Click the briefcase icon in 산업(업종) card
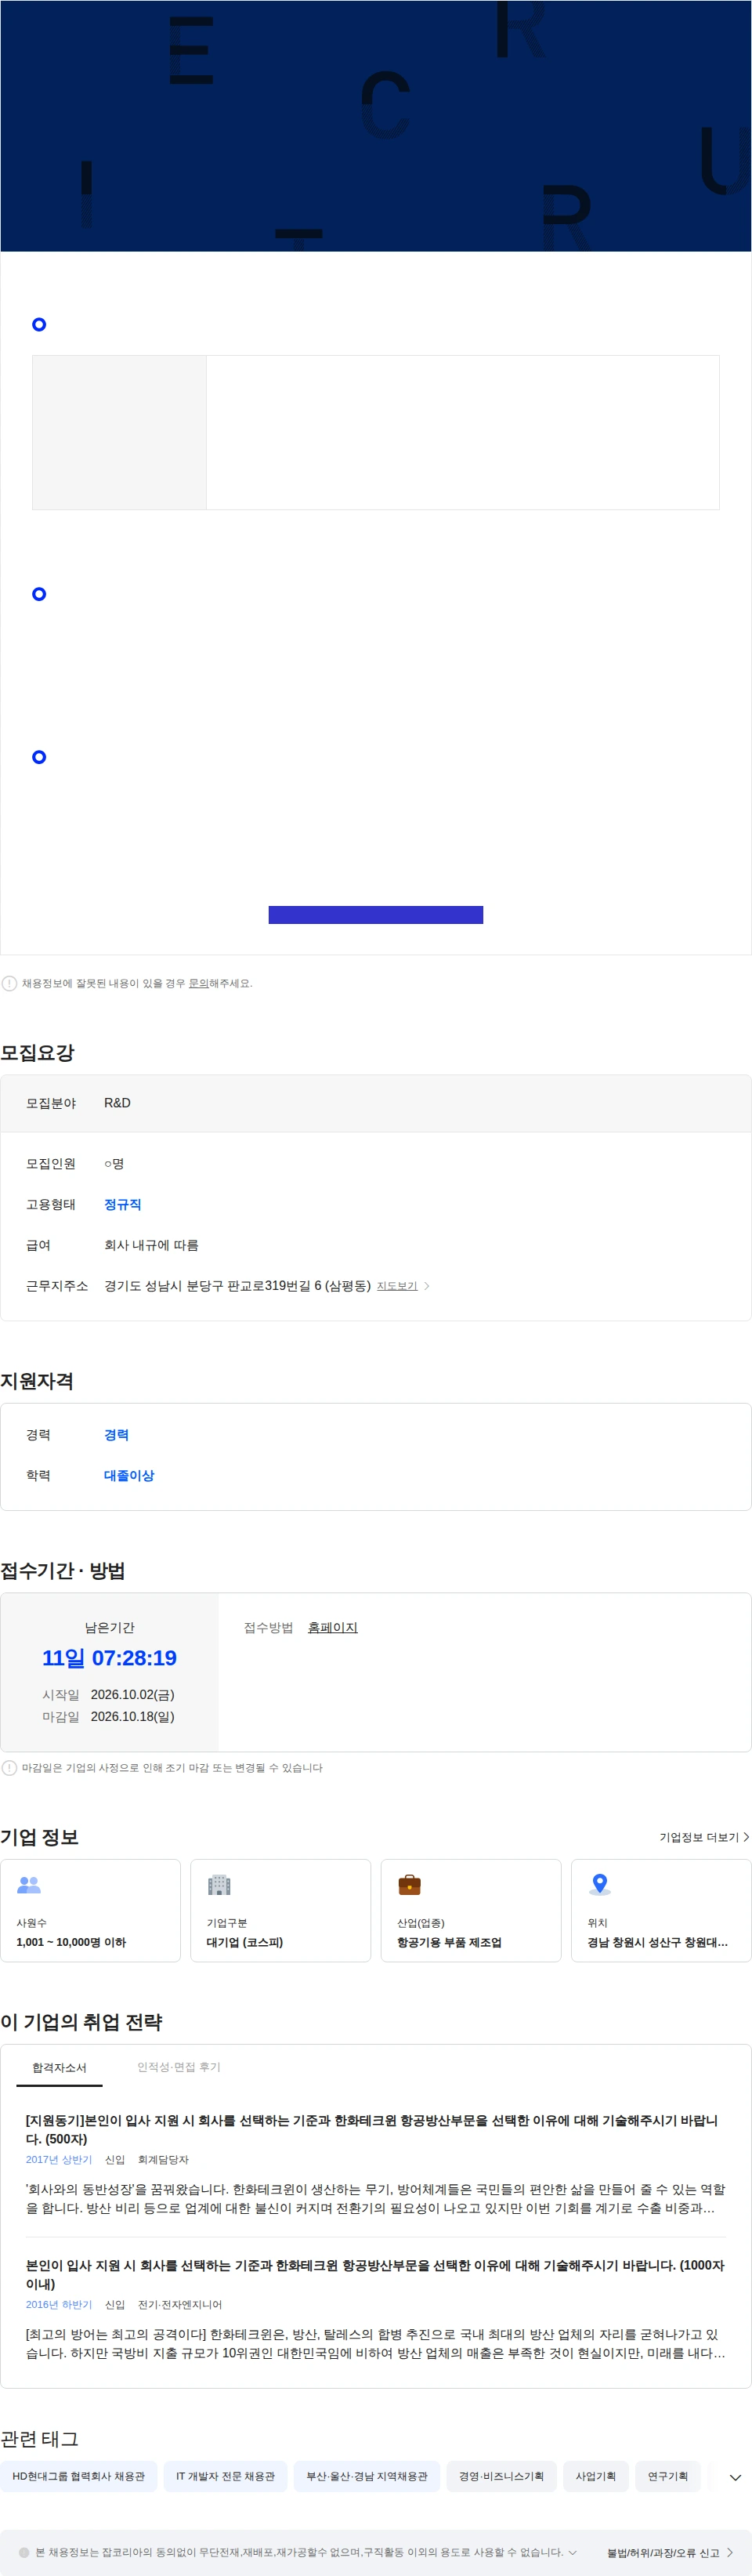Viewport: 752px width, 2576px height. (409, 1884)
